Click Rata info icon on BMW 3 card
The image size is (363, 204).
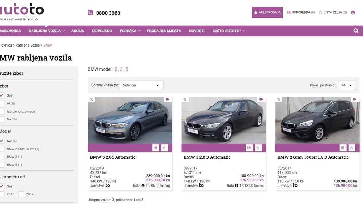pos(237,186)
